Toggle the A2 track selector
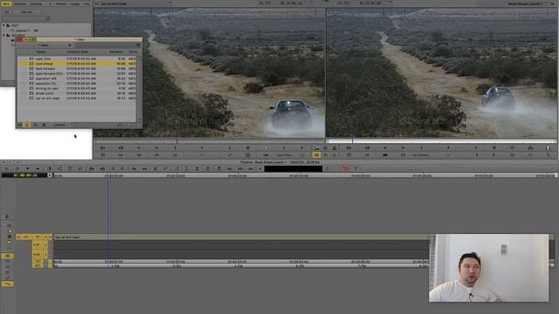Image resolution: width=559 pixels, height=314 pixels. [37, 254]
